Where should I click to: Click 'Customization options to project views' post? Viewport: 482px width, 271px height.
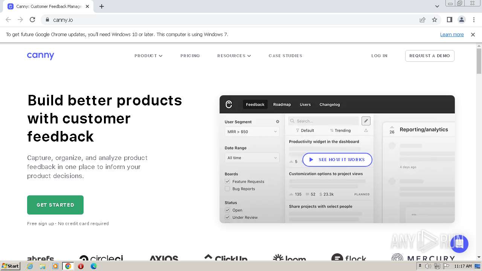click(326, 174)
